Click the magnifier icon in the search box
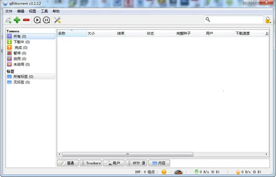Viewport: 276px width, 177px height. (208, 20)
